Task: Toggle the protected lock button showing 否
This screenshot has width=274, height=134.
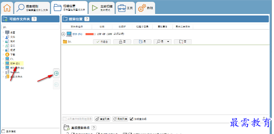Action: 122,42
